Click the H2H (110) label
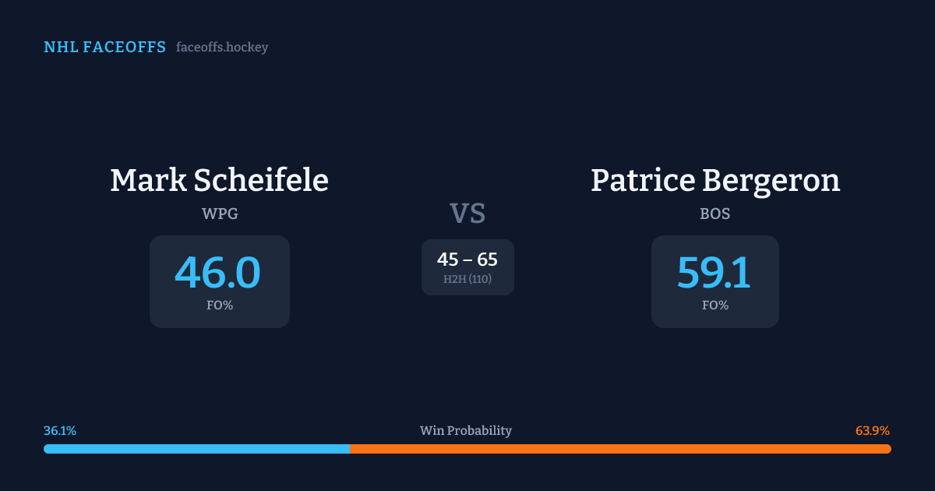Image resolution: width=935 pixels, height=491 pixels. coord(467,279)
